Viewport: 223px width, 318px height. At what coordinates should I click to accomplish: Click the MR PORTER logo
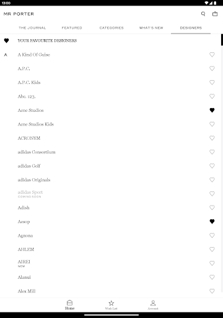point(19,14)
